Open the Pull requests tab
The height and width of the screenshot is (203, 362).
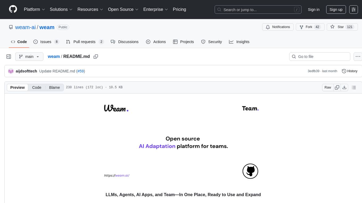click(x=85, y=42)
